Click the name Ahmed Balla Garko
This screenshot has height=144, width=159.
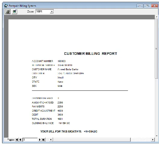tap(68, 69)
